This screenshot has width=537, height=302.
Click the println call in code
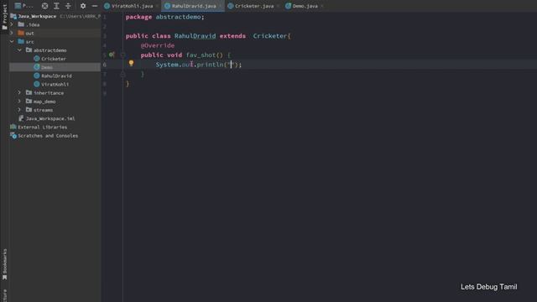(211, 65)
